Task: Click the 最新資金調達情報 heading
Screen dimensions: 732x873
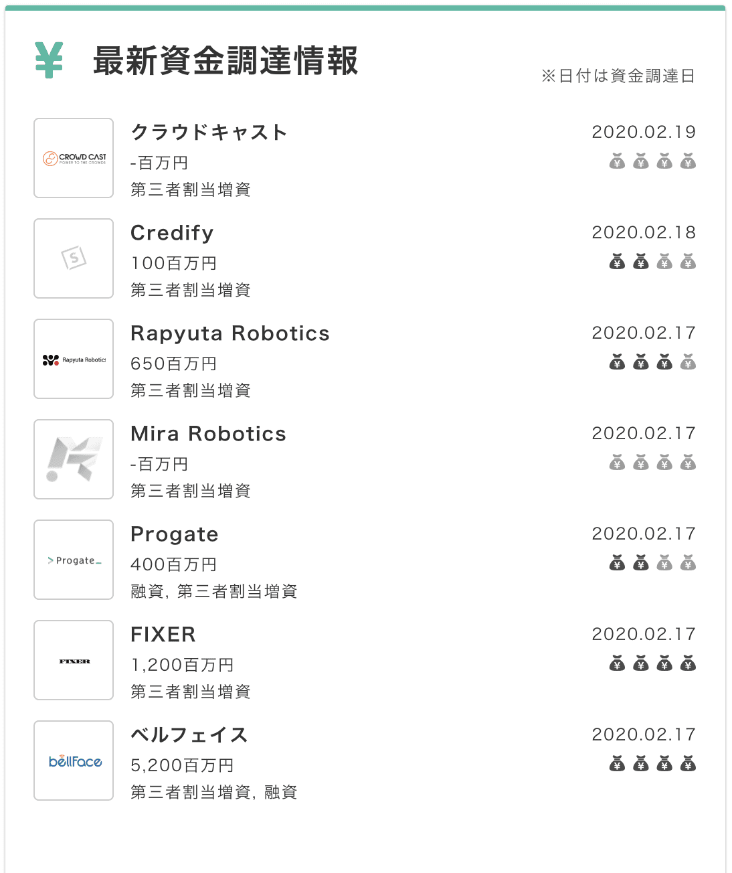Action: pos(225,61)
